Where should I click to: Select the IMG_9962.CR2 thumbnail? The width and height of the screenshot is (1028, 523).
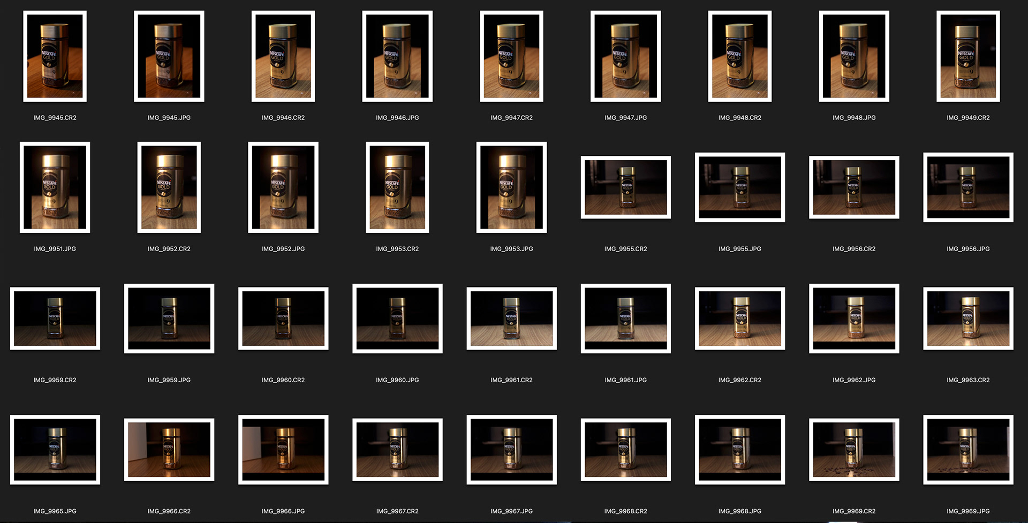coord(740,319)
